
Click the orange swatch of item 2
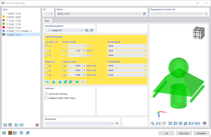tap(4, 17)
